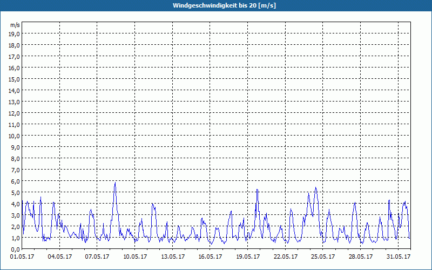
Task: Select the 10,0 y-axis label
Action: (15, 136)
